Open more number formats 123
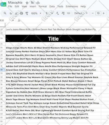Viewport: 109px width, 125px height. [68, 13]
